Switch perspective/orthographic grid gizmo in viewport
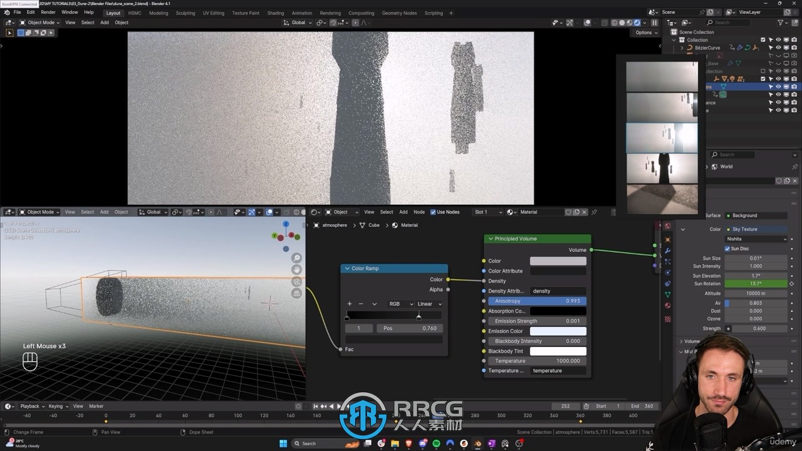Image resolution: width=802 pixels, height=451 pixels. [x=296, y=293]
